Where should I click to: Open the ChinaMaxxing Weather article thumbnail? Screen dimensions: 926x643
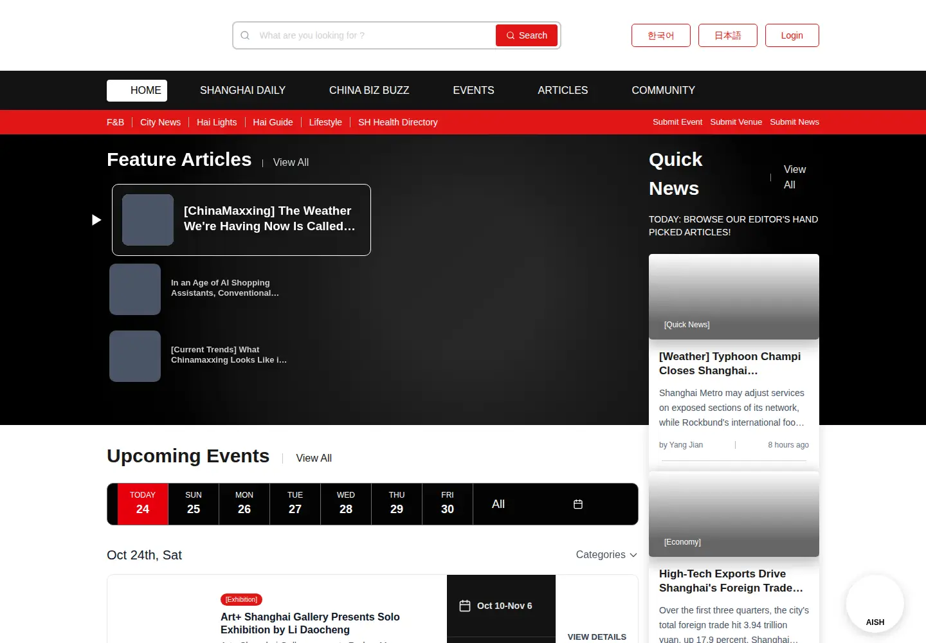(x=148, y=220)
